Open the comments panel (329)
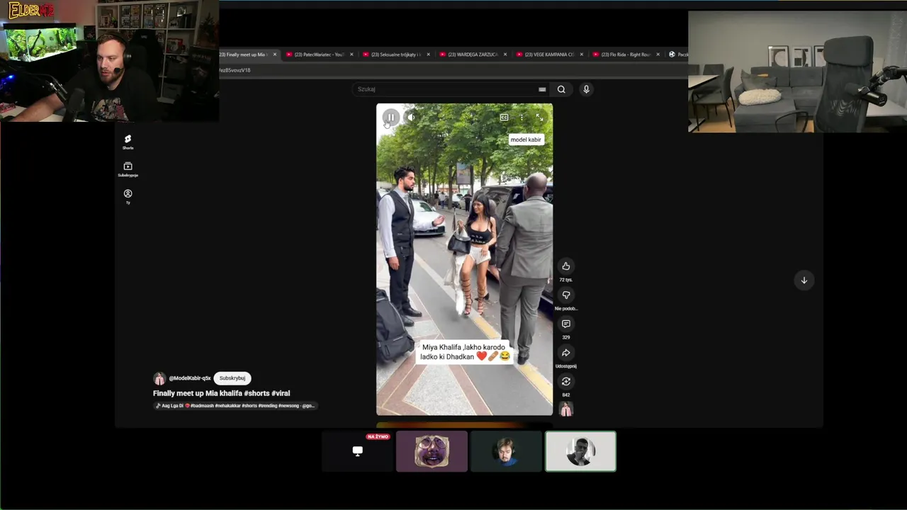 [x=565, y=324]
